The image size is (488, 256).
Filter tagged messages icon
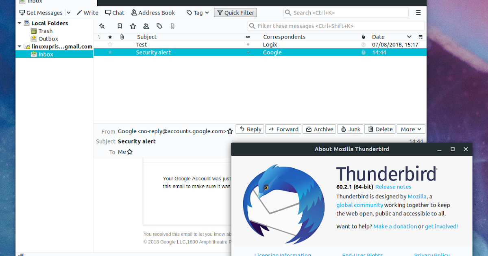[x=159, y=26]
